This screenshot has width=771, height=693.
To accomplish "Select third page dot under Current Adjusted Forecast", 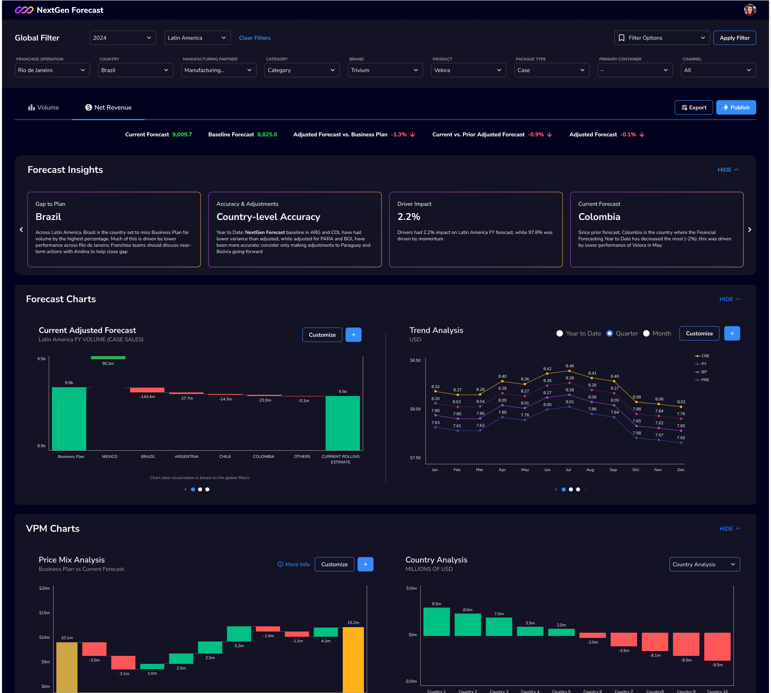I will tap(207, 489).
